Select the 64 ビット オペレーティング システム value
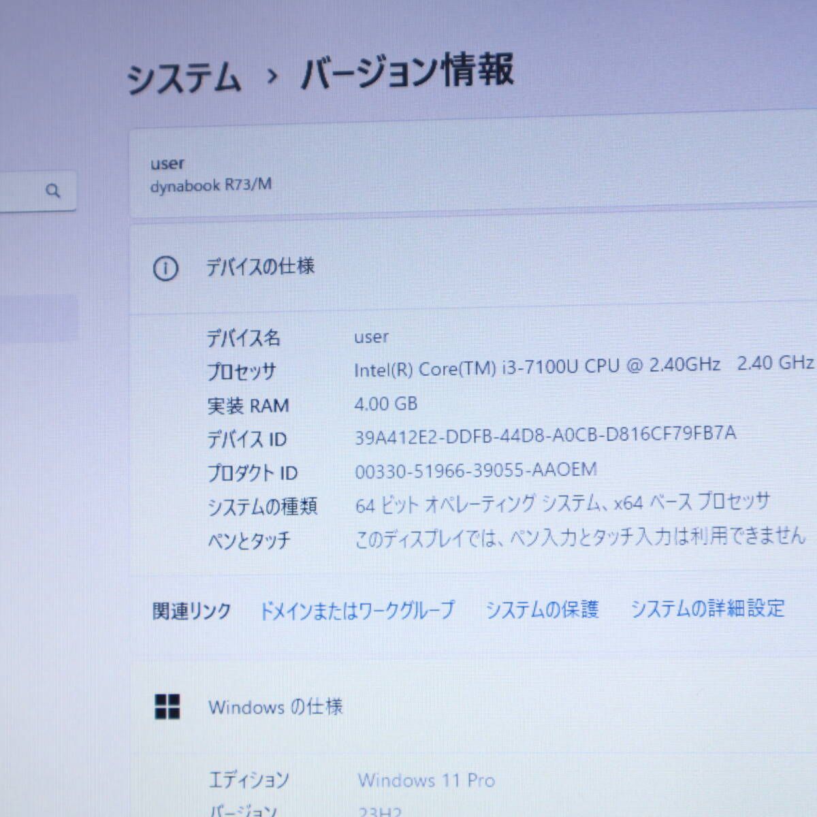The width and height of the screenshot is (817, 817). (562, 504)
